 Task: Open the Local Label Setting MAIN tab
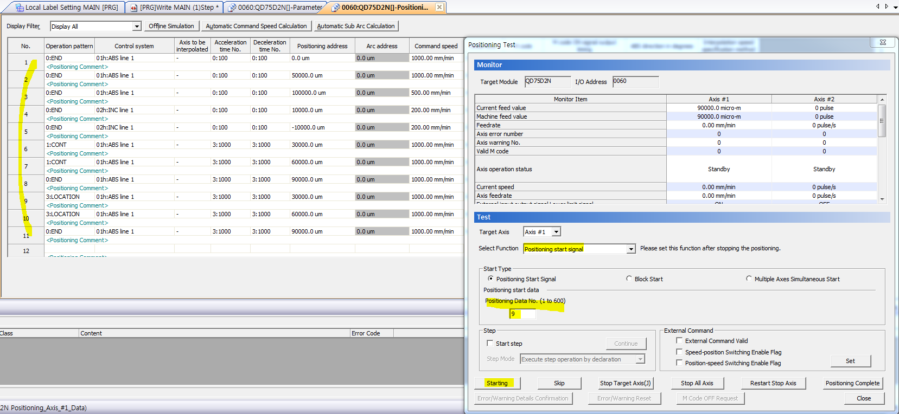pyautogui.click(x=67, y=7)
